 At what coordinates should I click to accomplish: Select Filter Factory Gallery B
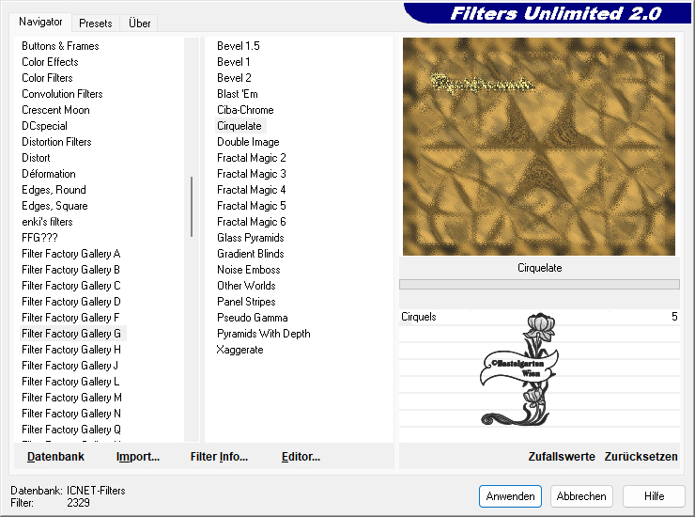click(71, 270)
